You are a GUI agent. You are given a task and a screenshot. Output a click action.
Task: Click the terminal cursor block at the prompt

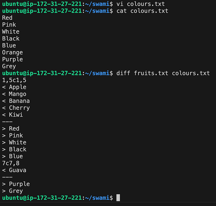click(118, 198)
